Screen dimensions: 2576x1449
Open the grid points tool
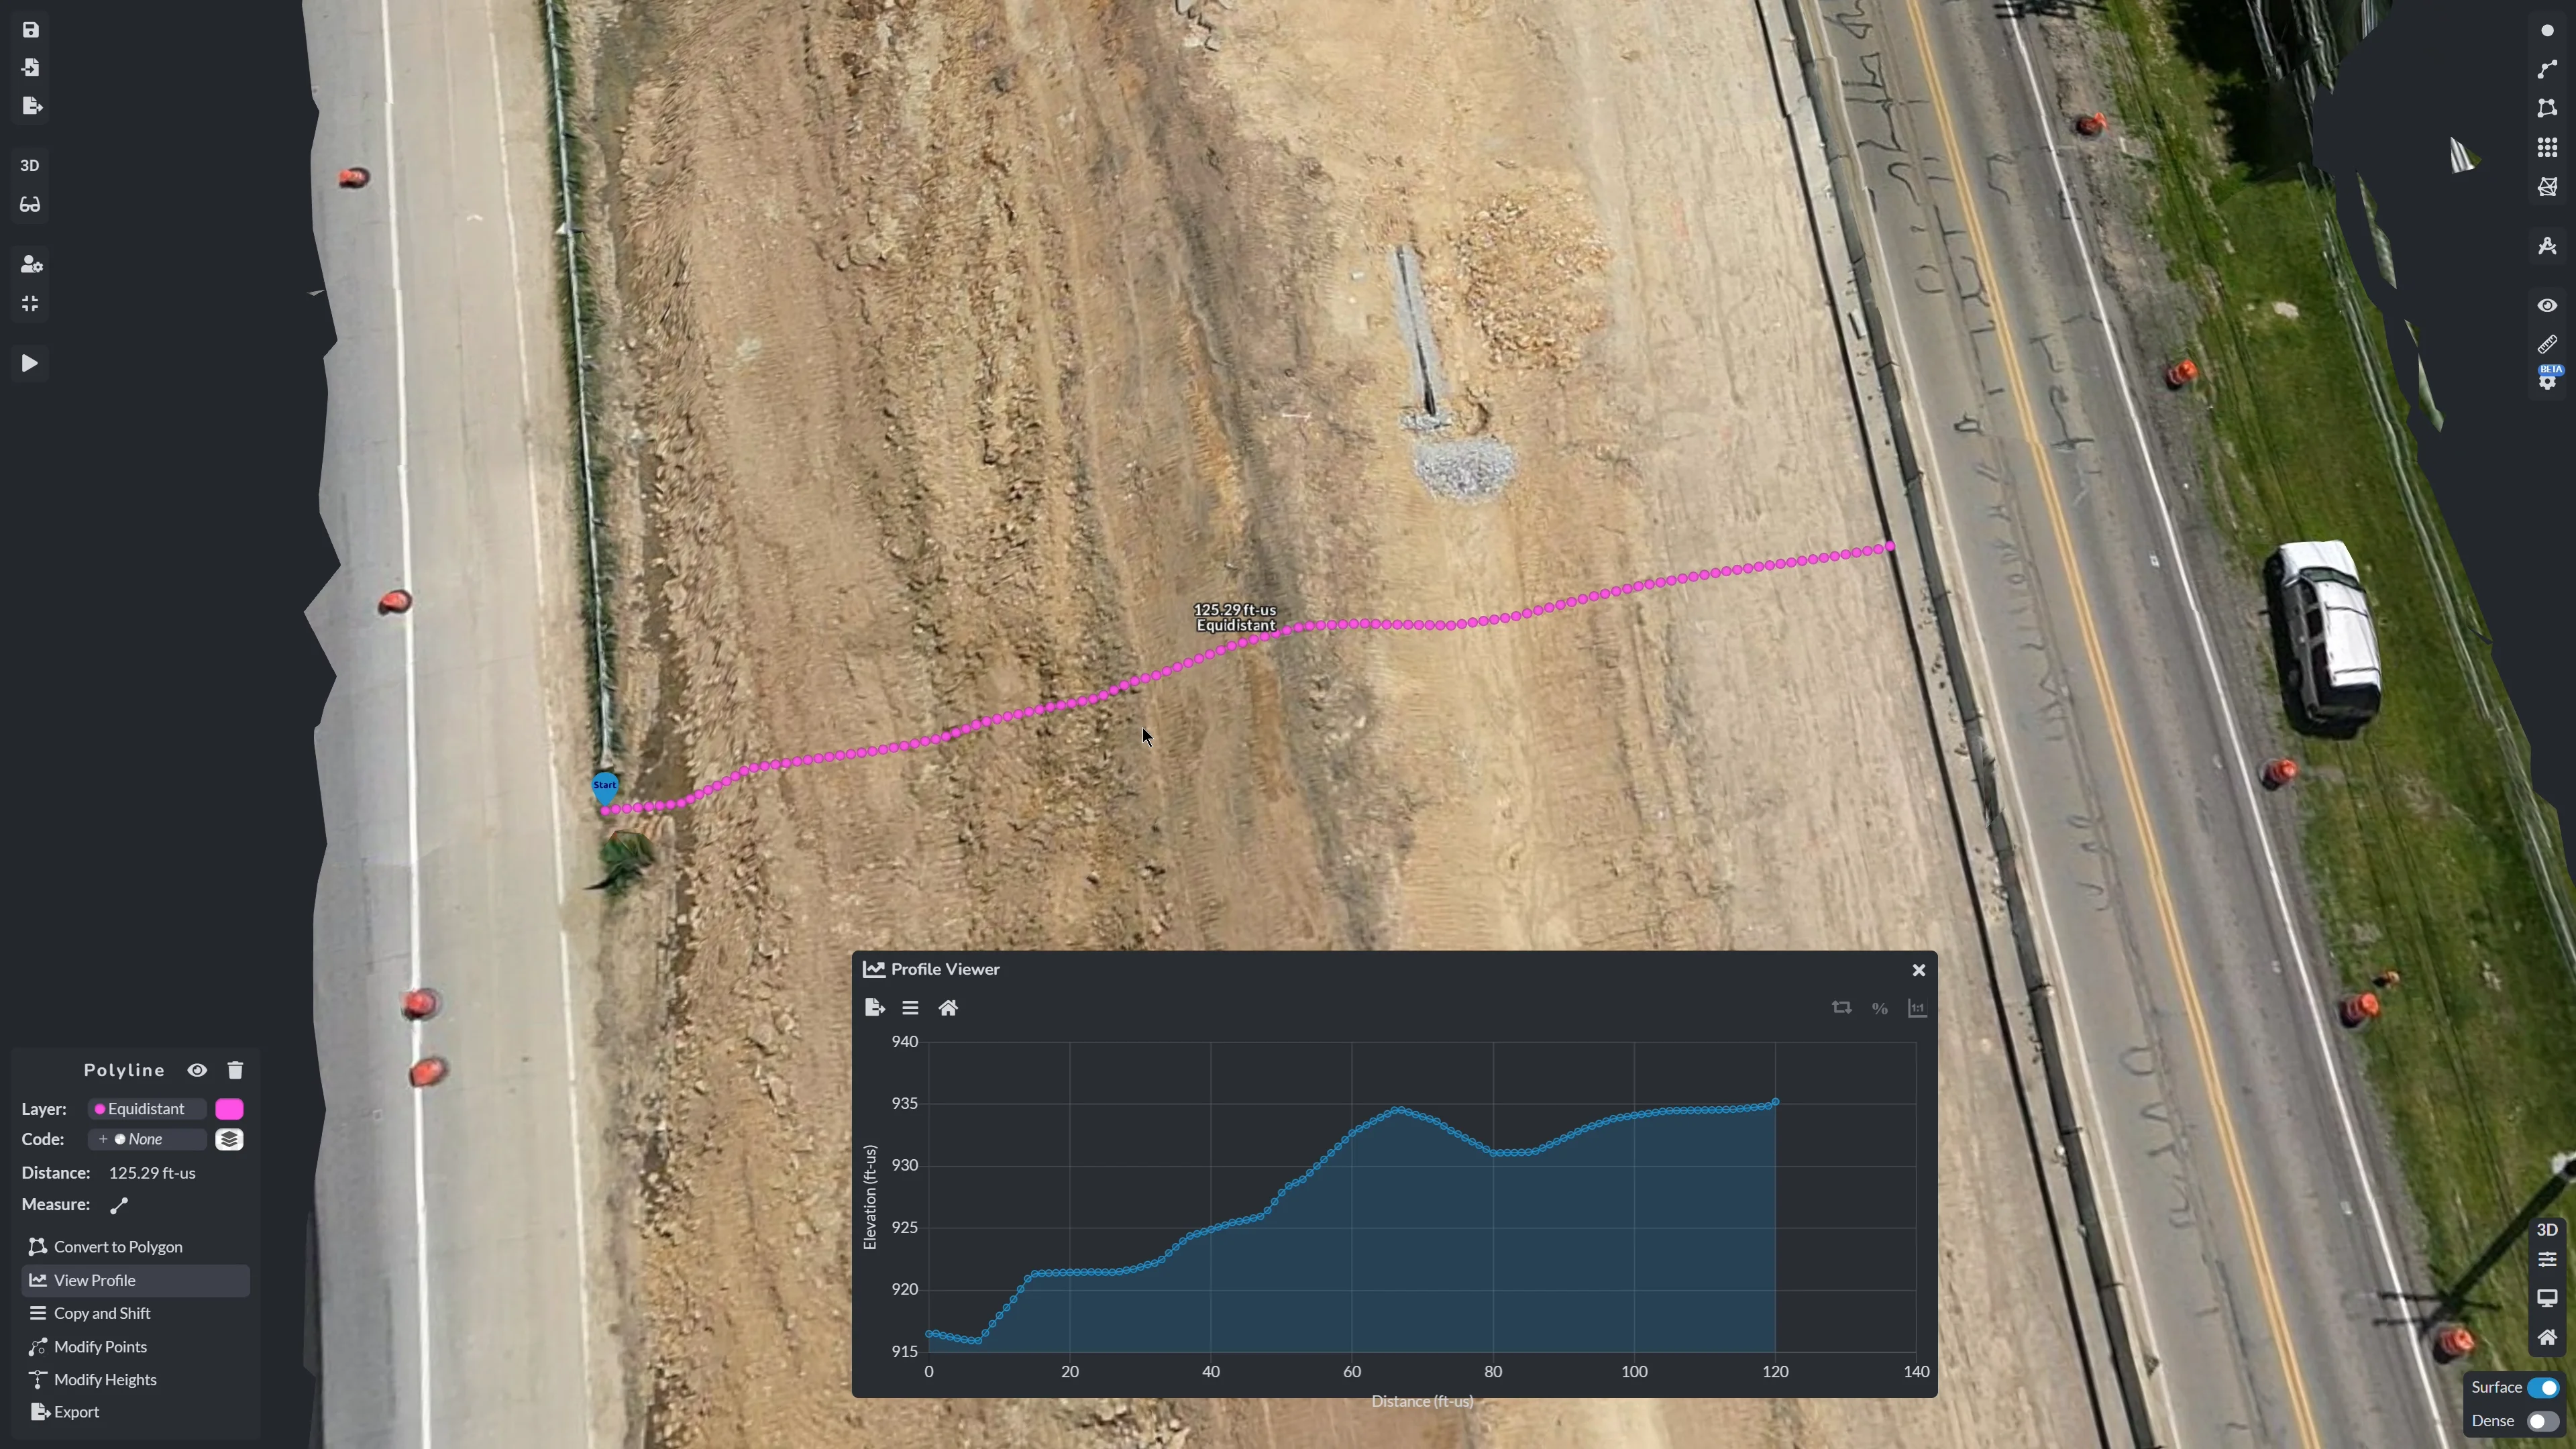point(2546,148)
